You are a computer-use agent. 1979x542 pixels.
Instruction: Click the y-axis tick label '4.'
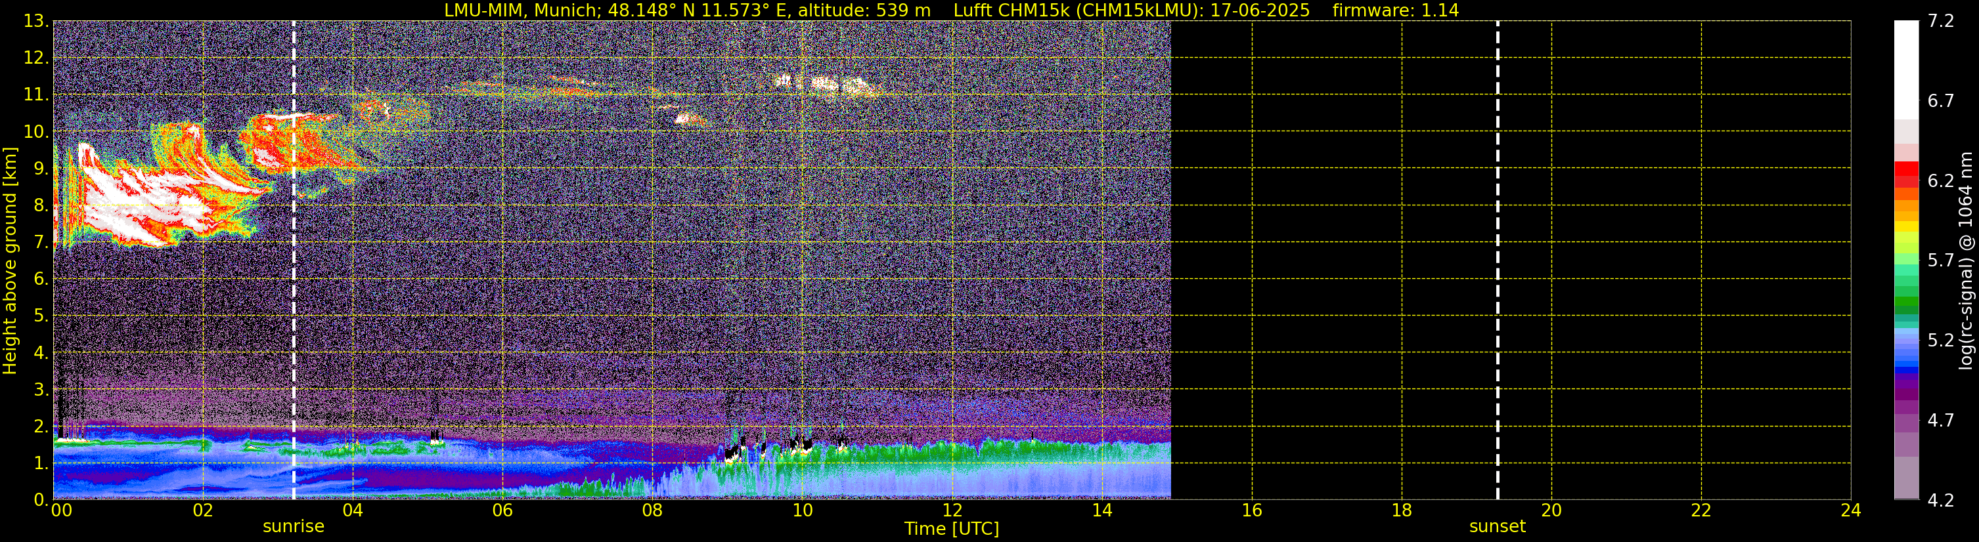[x=41, y=353]
